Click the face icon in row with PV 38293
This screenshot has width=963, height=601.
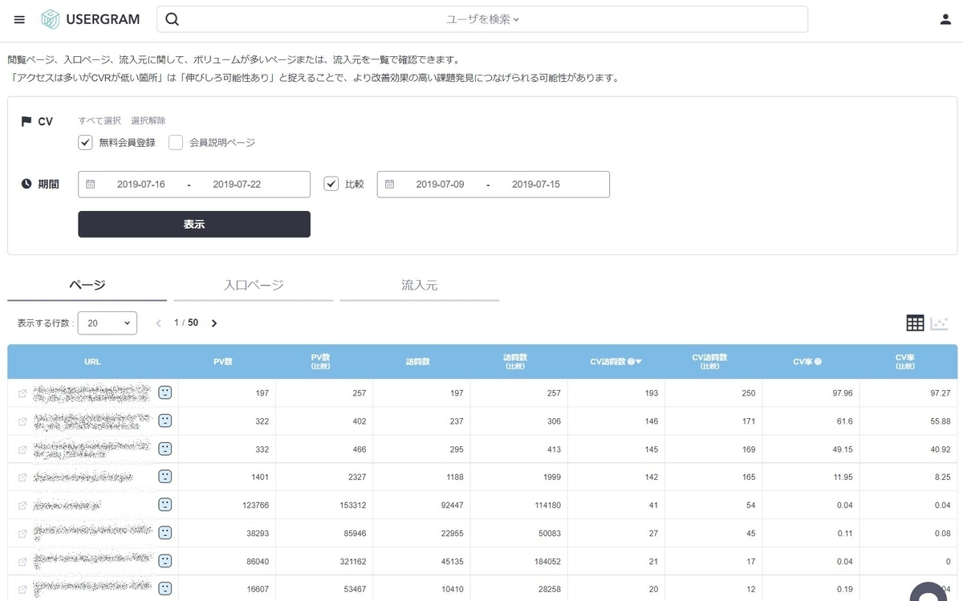165,533
